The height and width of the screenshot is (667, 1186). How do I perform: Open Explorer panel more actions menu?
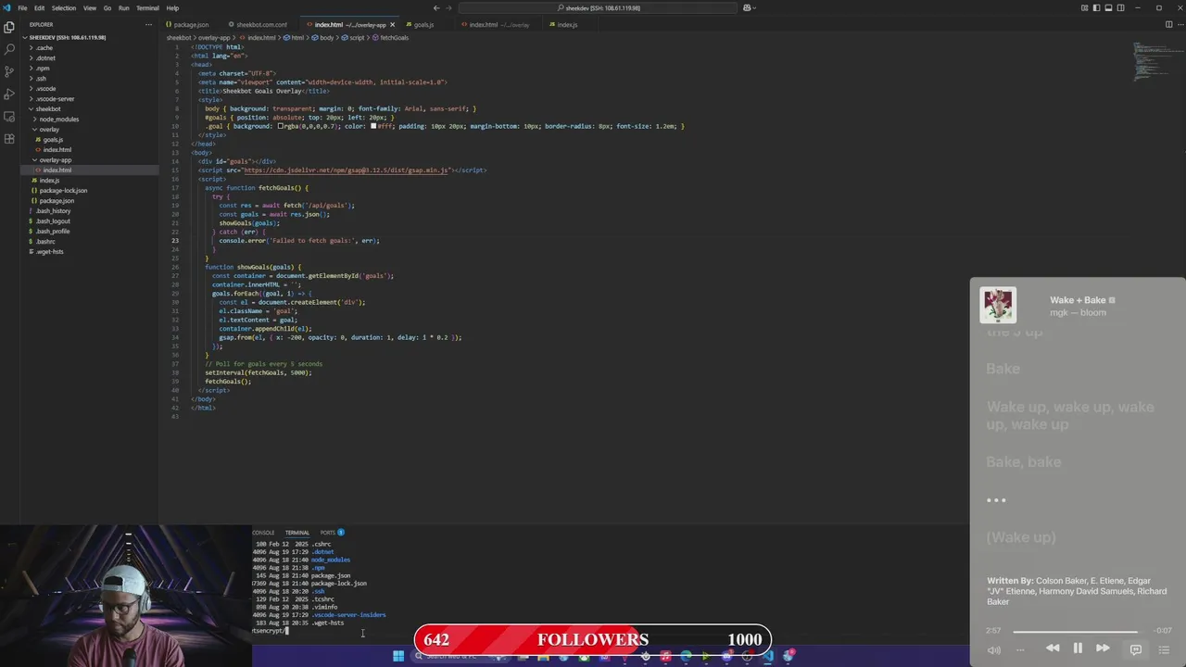tap(148, 25)
